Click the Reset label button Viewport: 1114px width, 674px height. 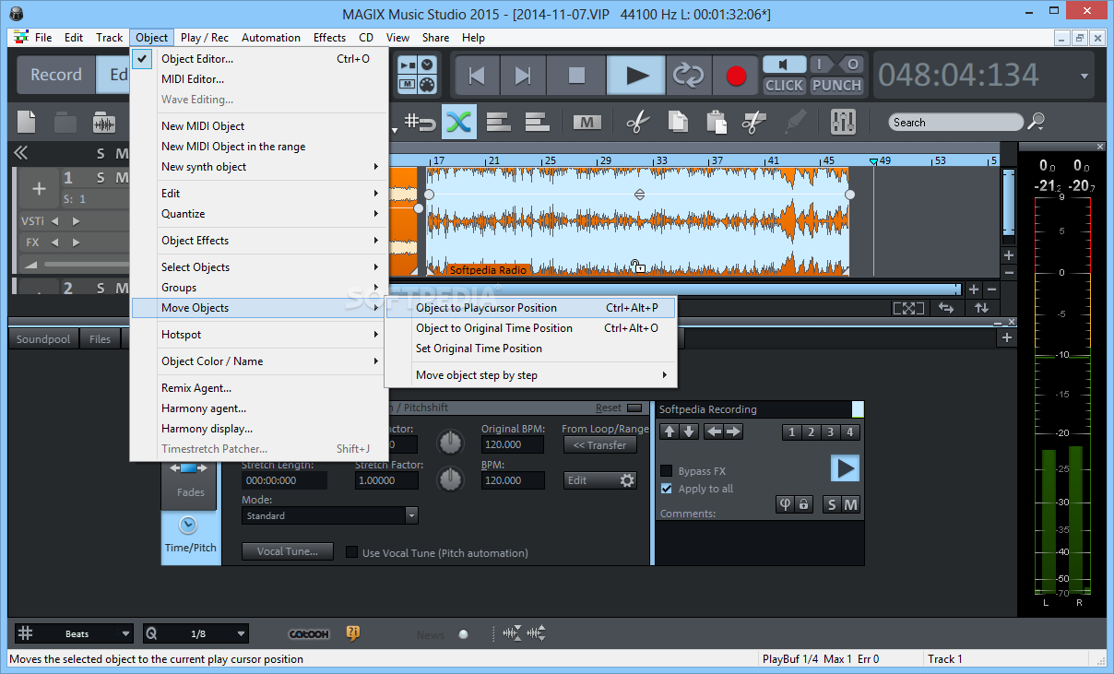[608, 408]
